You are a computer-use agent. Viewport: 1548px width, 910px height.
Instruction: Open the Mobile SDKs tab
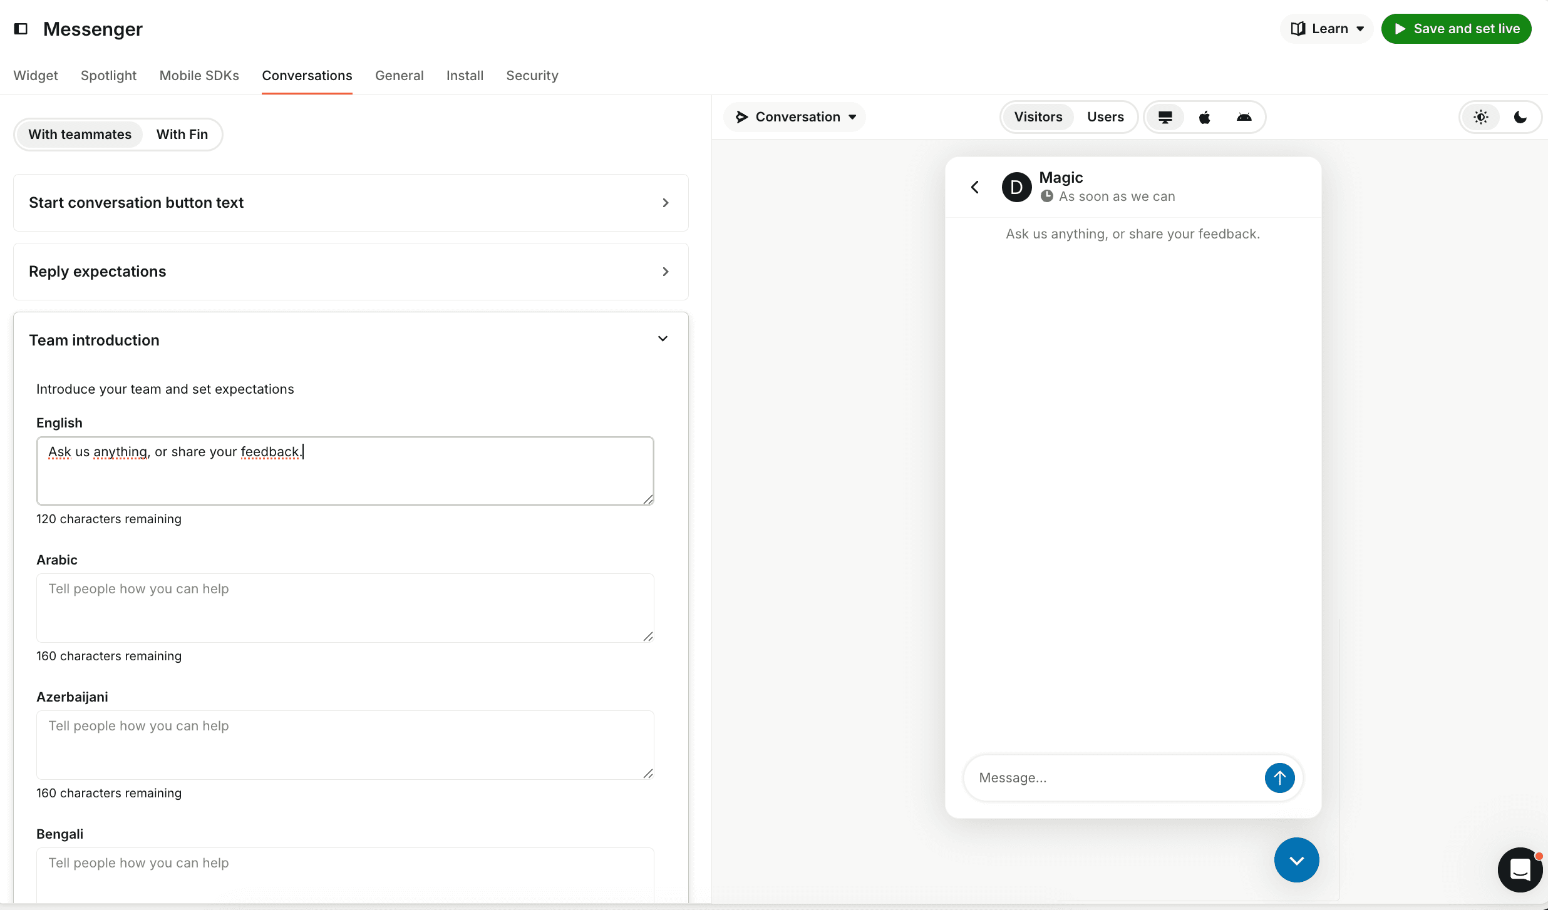pyautogui.click(x=199, y=75)
